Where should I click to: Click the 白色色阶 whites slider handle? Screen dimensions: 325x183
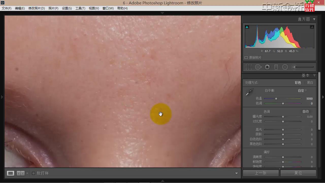click(x=283, y=139)
